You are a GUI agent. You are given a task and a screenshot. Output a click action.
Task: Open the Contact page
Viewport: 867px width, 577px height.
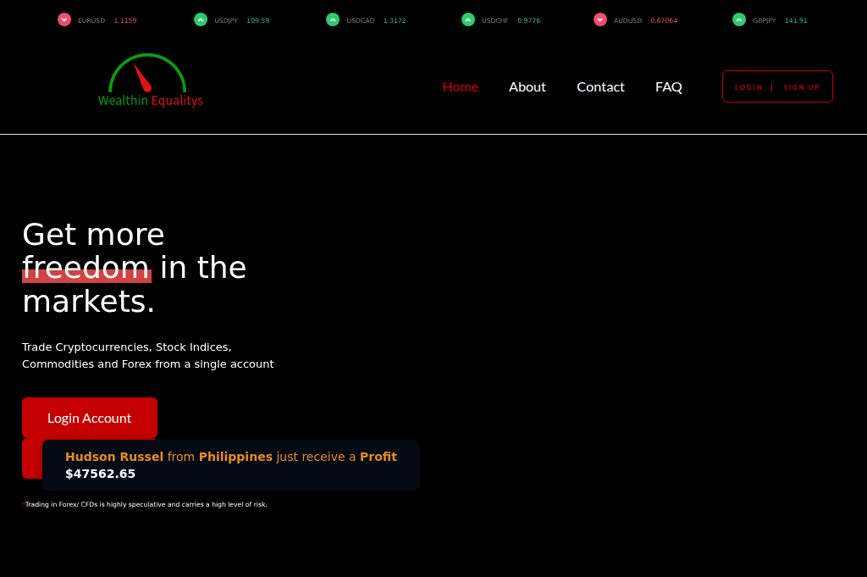pos(600,86)
